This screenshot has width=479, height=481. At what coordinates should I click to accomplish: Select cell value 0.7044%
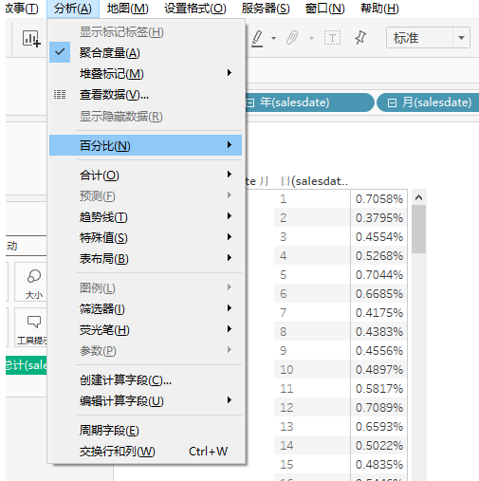(379, 275)
